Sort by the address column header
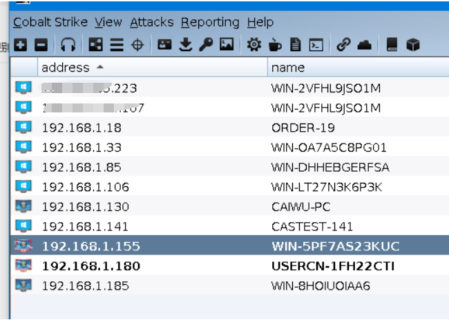Image resolution: width=449 pixels, height=320 pixels. coord(153,68)
